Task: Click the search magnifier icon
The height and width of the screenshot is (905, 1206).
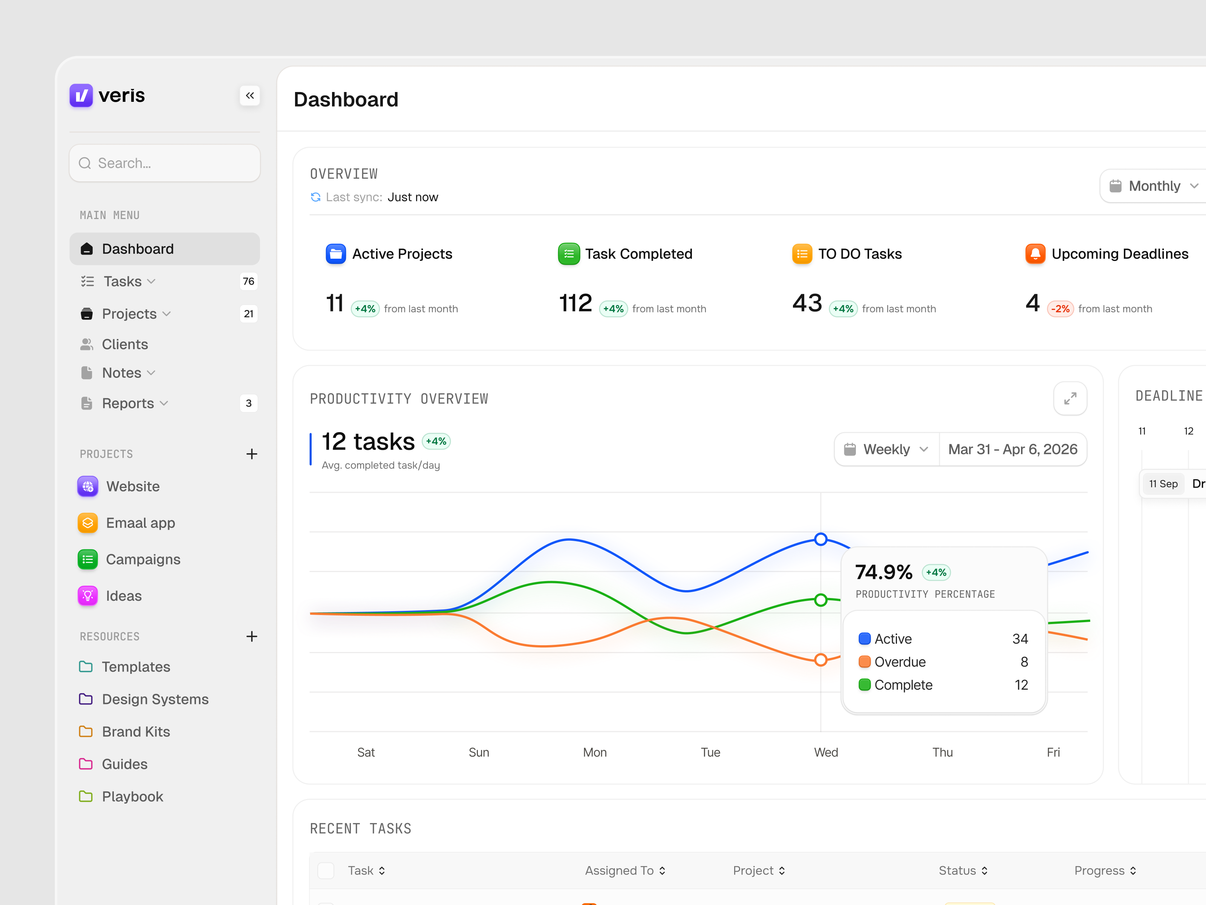Action: tap(85, 163)
